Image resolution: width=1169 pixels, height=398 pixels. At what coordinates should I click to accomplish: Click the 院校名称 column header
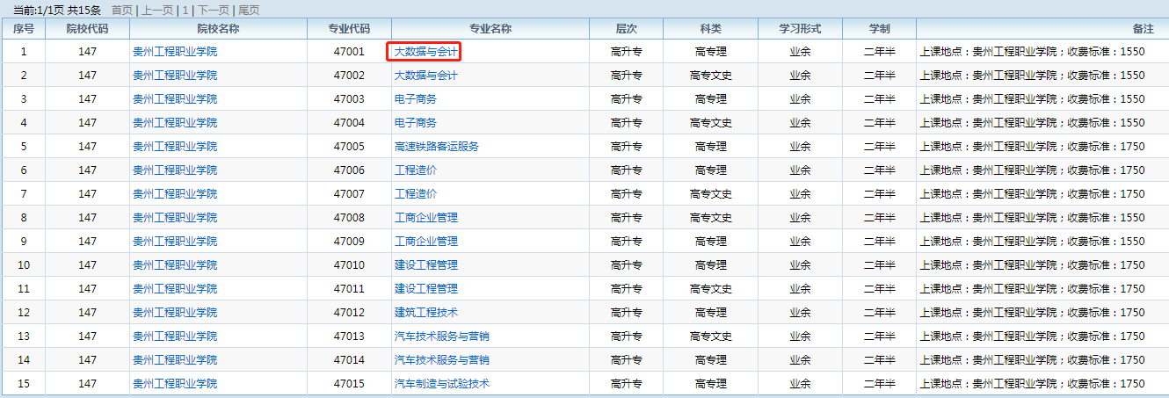[218, 29]
